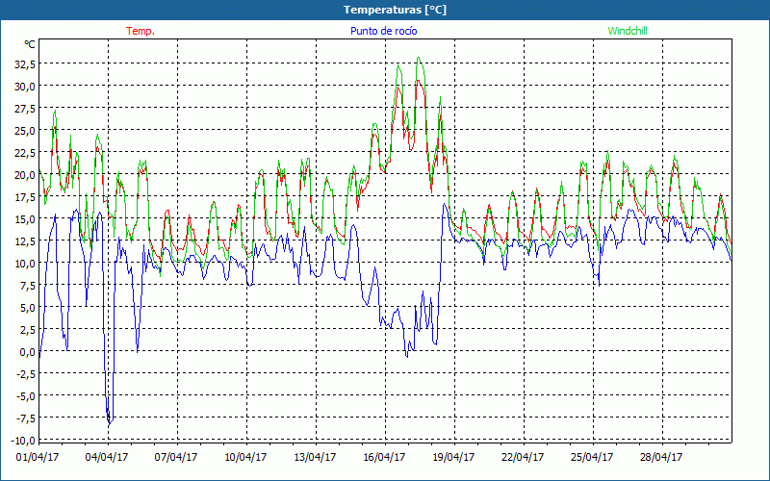Click the 30,0 y-axis value
This screenshot has width=770, height=481.
(x=23, y=86)
